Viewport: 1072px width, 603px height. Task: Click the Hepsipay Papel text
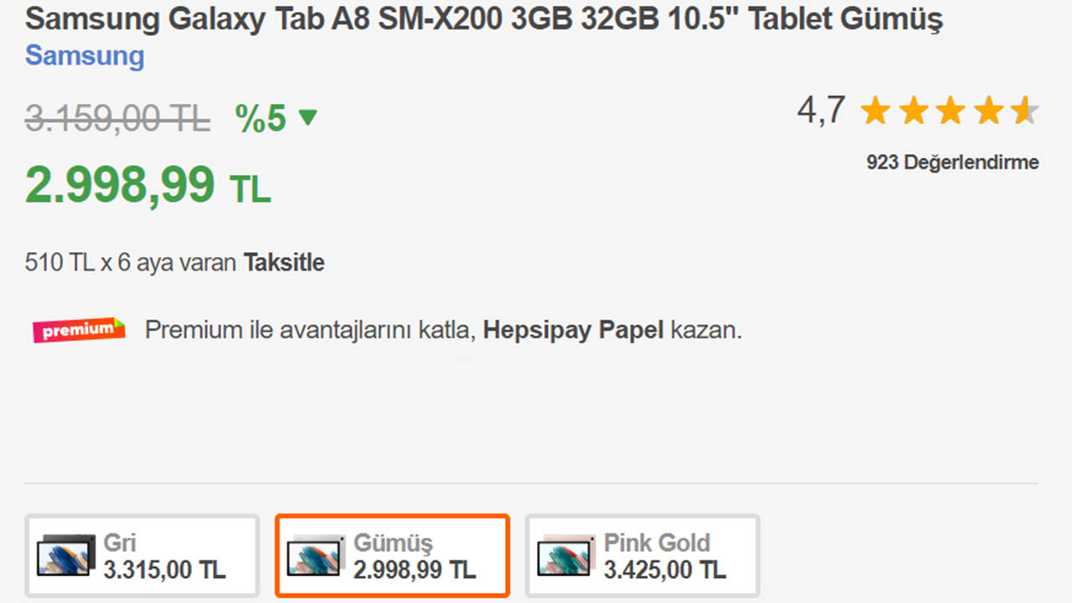click(x=573, y=330)
